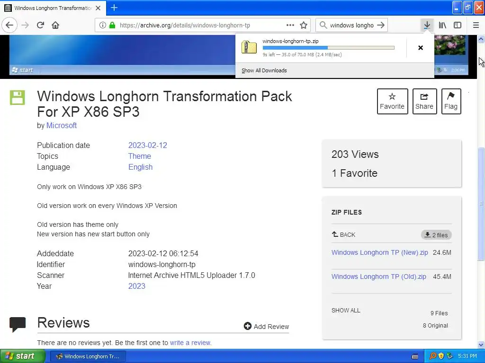Open the 8 Original link
485x363 pixels.
(x=435, y=325)
